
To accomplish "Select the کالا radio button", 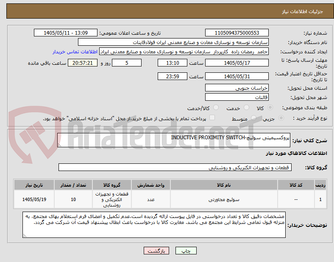I will tap(270, 108).
